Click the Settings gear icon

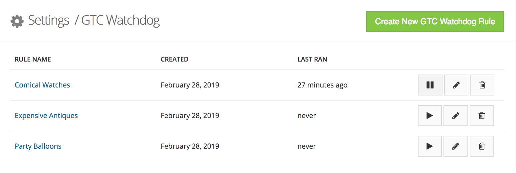17,21
